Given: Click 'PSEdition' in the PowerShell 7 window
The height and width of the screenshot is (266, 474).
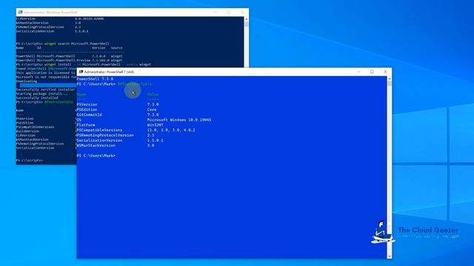Looking at the screenshot, I should point(87,110).
